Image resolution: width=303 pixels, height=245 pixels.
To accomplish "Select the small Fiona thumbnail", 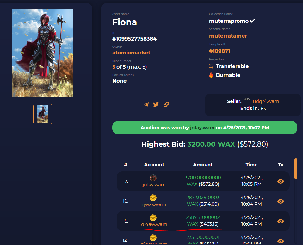I will click(42, 114).
